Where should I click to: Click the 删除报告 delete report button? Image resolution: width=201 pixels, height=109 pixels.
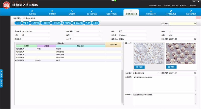click(x=46, y=23)
